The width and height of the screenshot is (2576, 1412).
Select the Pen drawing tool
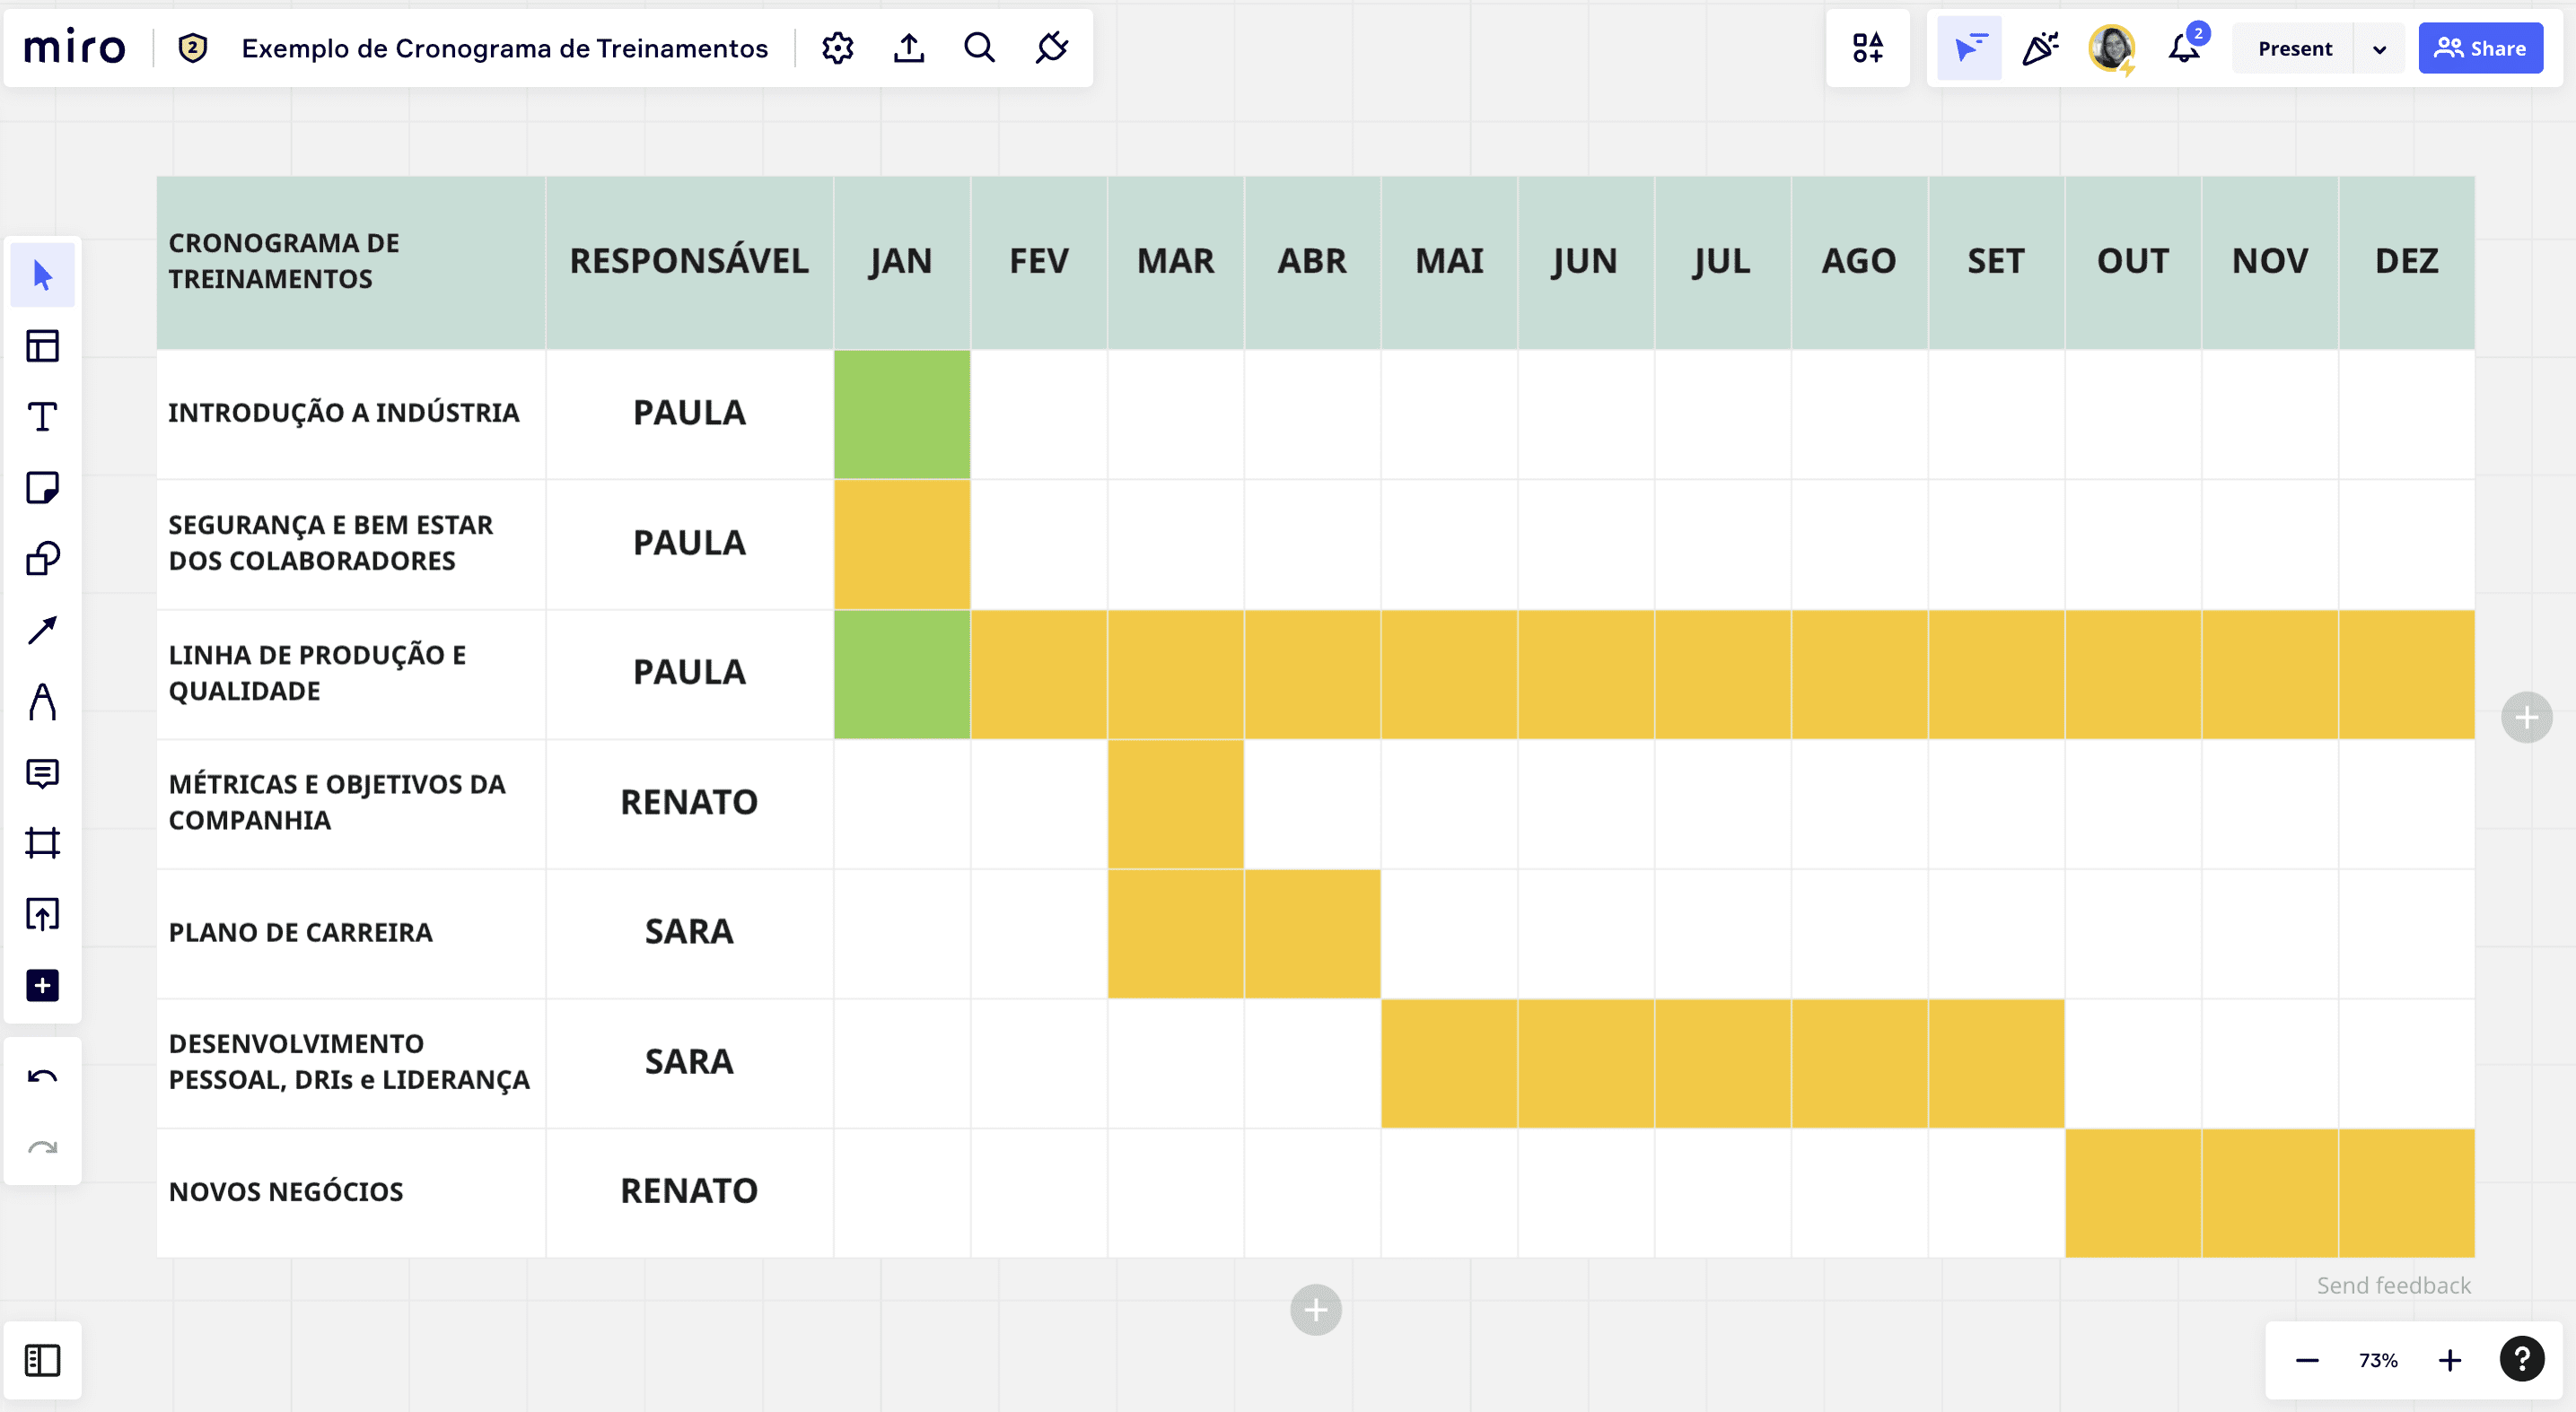click(42, 702)
